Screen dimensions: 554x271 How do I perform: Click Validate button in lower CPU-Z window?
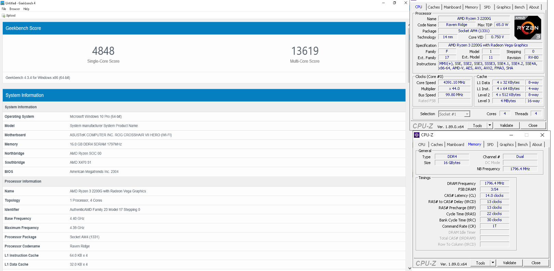tap(509, 263)
